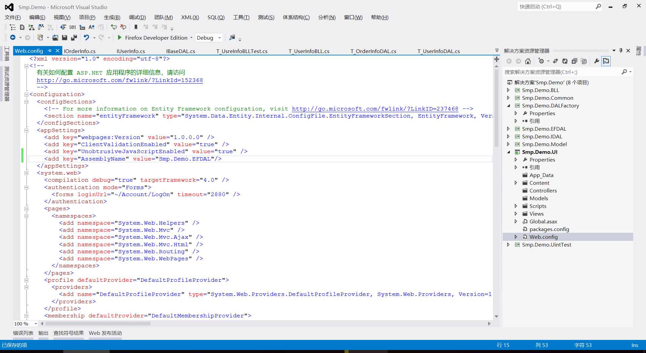
Task: Toggle Preview Selected Items in Solution Explorer
Action: point(606,61)
